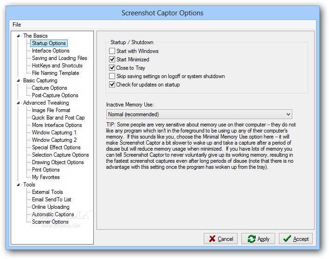Select File Naming Template

tap(56, 73)
